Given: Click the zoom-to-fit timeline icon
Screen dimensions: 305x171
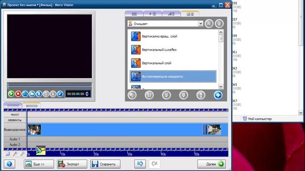Looking at the screenshot, I should tap(8, 154).
